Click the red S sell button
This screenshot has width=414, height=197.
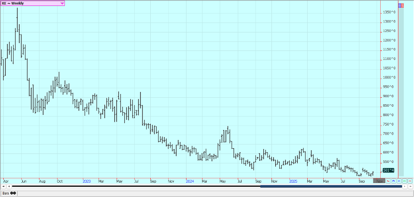click(x=402, y=5)
